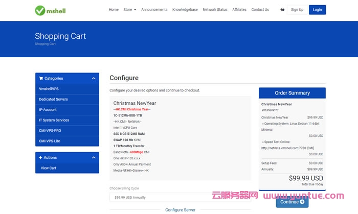The height and width of the screenshot is (214, 358).
Task: Open the Store dropdown menu
Action: (129, 10)
